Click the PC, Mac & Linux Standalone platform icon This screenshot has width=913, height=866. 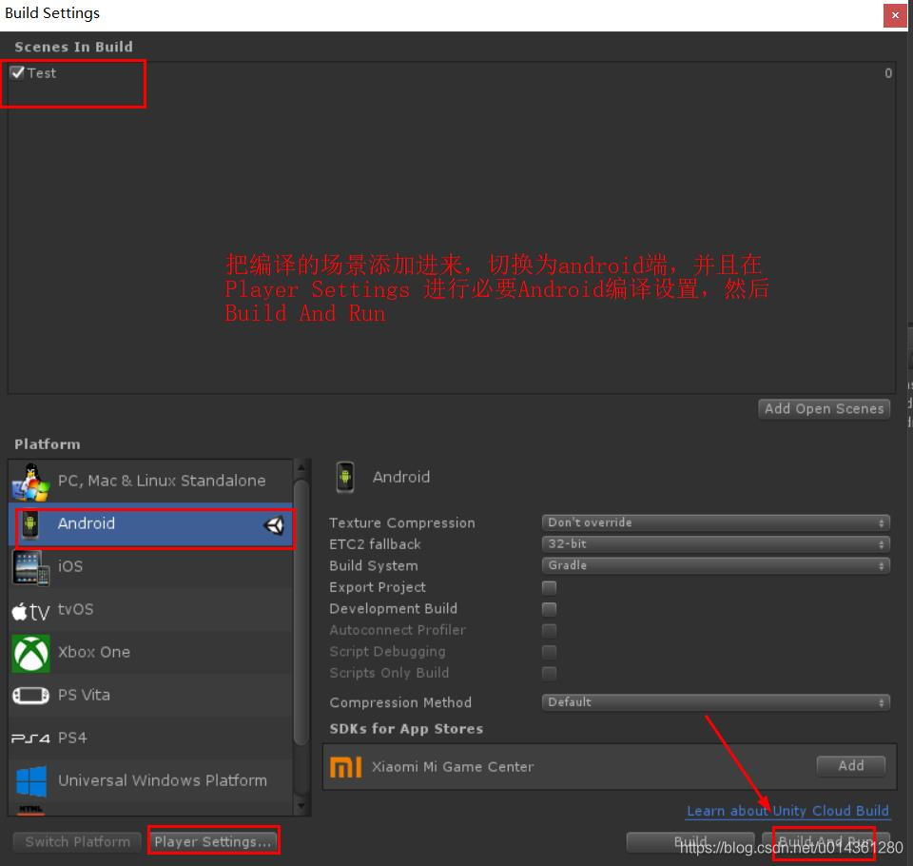tap(30, 482)
